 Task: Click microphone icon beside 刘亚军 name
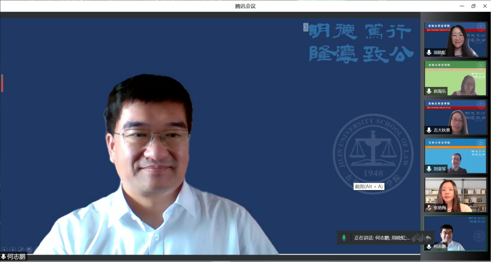pos(429,169)
